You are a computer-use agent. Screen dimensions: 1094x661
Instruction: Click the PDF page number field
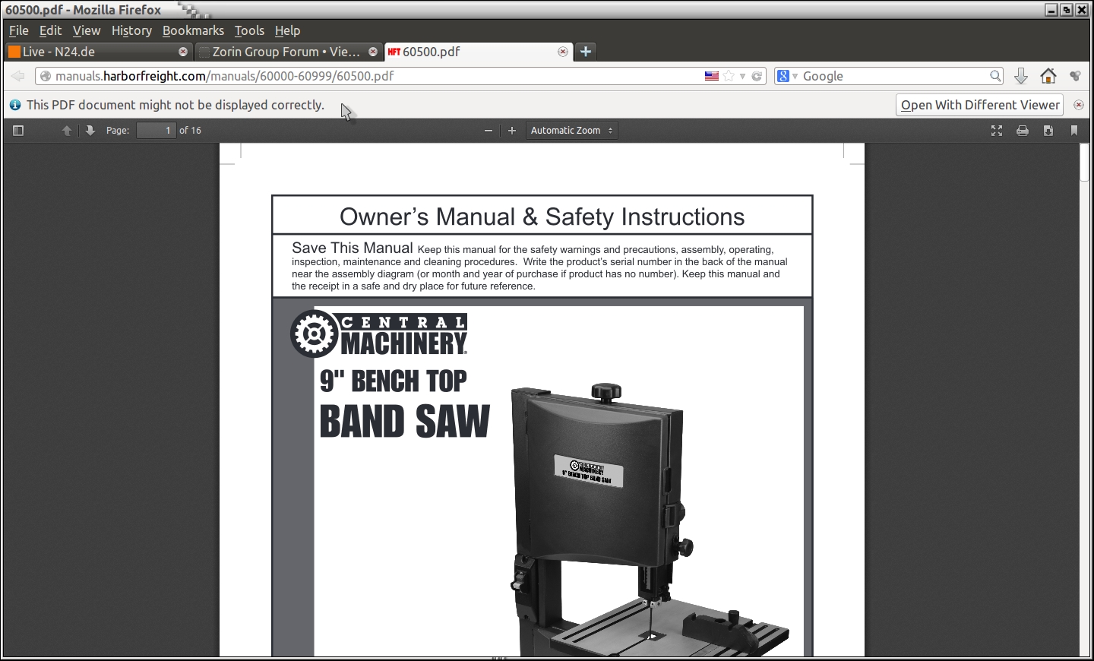pos(157,131)
